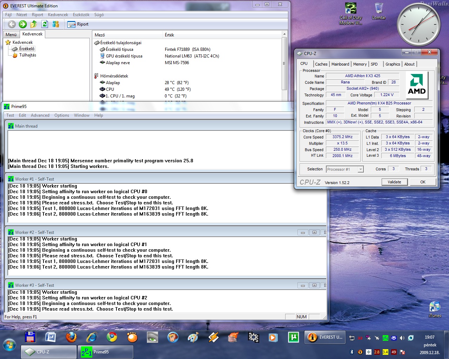449x359 pixels.
Task: Click the AMD logo in CPU-Z
Action: 417,85
